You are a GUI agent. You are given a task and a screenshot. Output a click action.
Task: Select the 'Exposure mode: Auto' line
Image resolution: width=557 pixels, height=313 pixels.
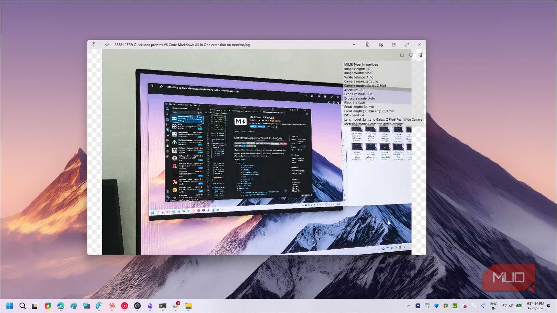pyautogui.click(x=360, y=98)
